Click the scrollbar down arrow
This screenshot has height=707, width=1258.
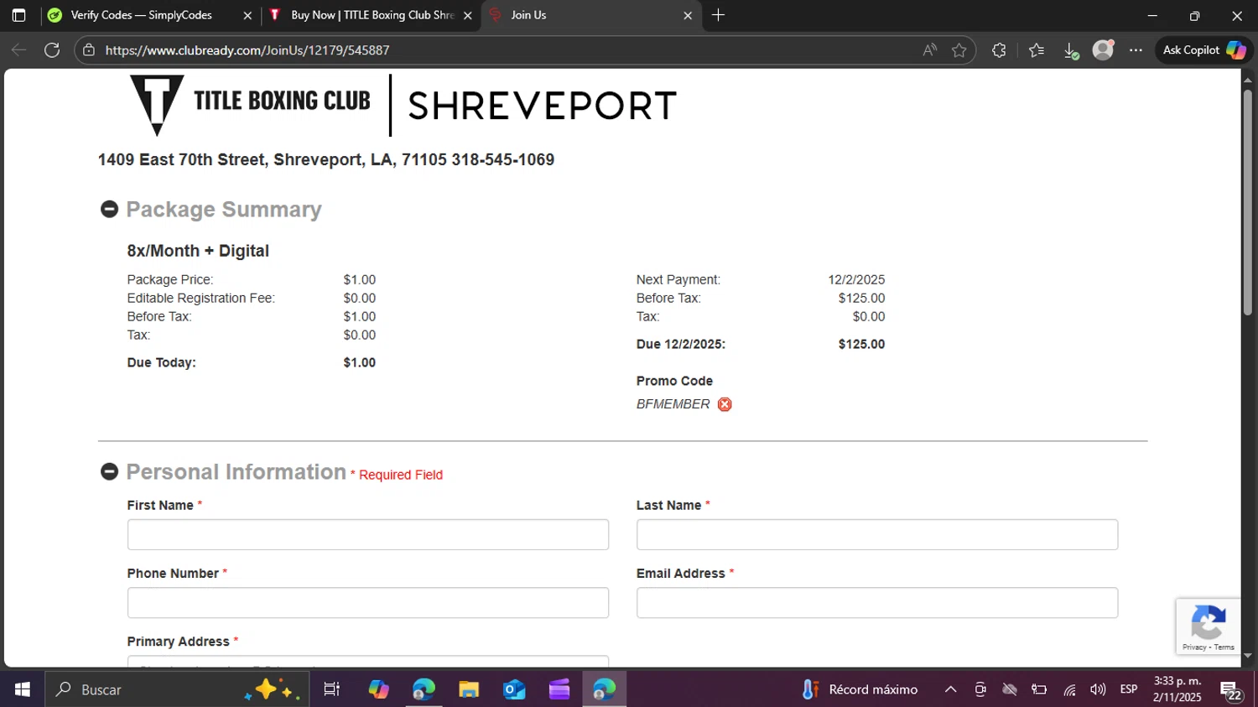point(1248,656)
